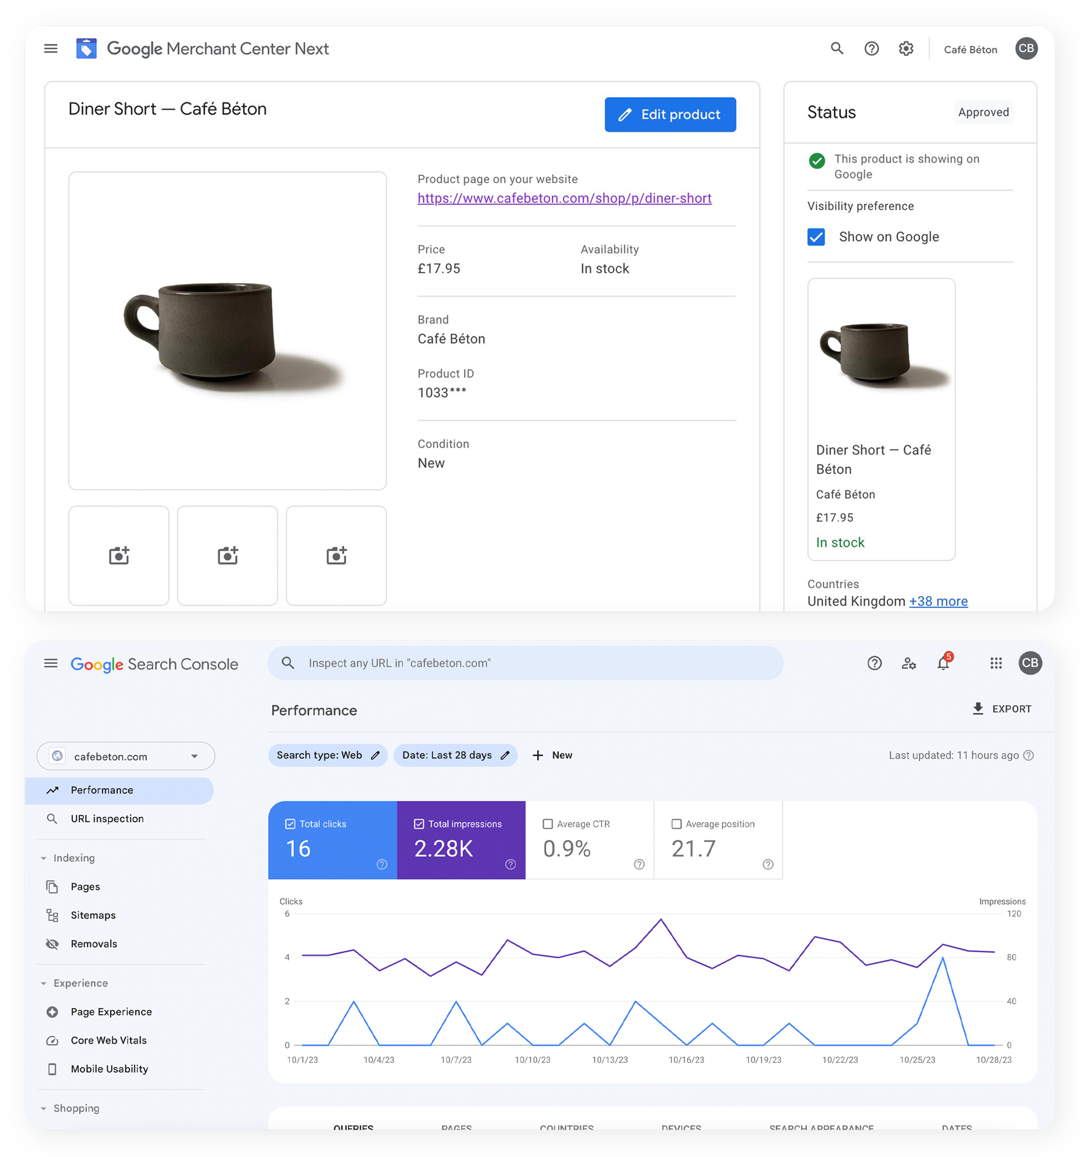Open users and settings icon in Search Console
Screen dimensions: 1091x1157
pyautogui.click(x=908, y=663)
